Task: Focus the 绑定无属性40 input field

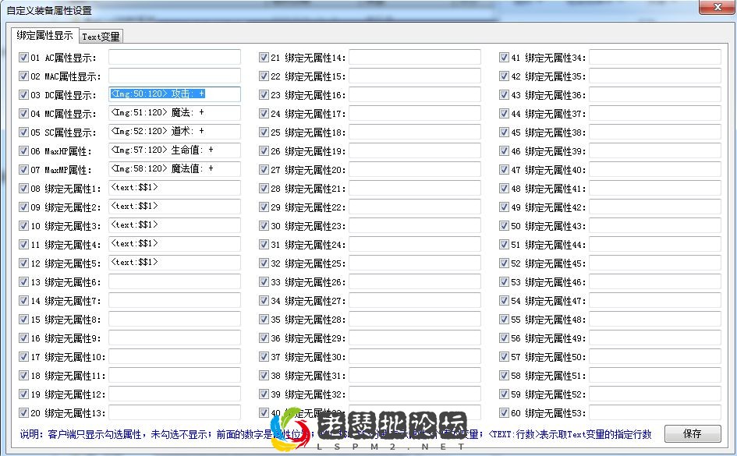Action: click(655, 169)
